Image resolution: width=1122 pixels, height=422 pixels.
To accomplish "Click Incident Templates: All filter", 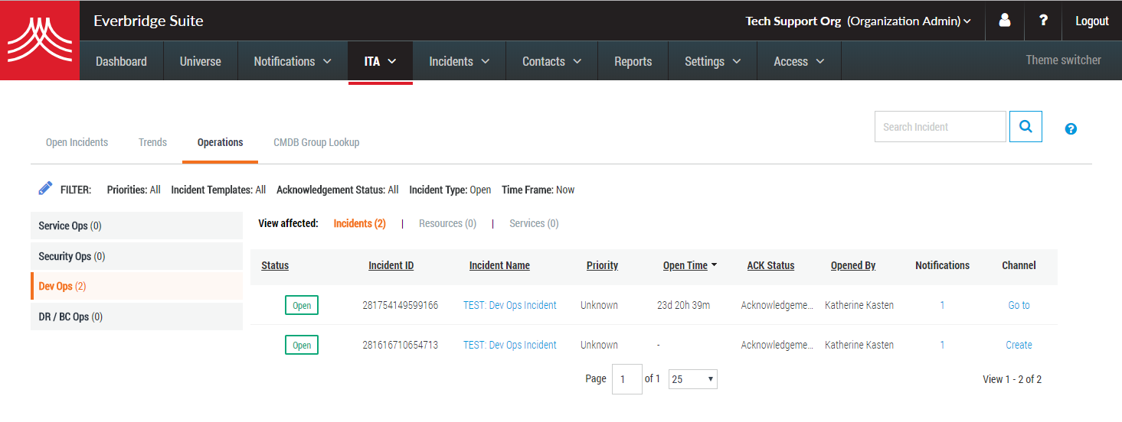I will (x=218, y=190).
